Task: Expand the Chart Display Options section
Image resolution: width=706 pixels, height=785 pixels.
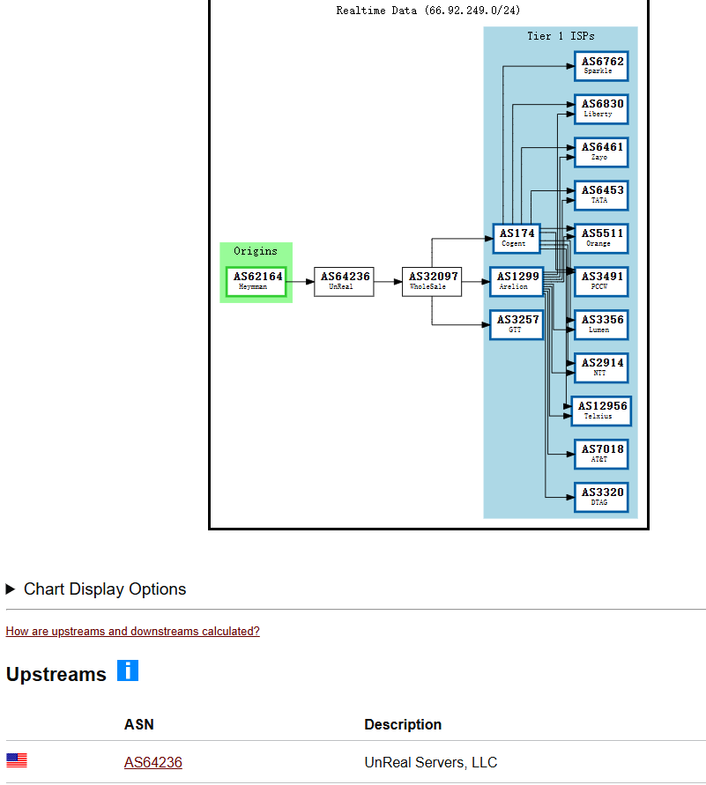Action: click(96, 589)
